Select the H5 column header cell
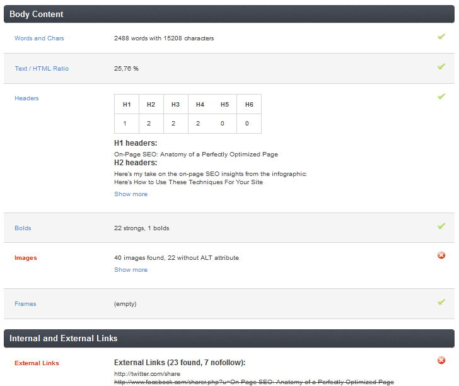This screenshot has height=386, width=459. (x=224, y=104)
